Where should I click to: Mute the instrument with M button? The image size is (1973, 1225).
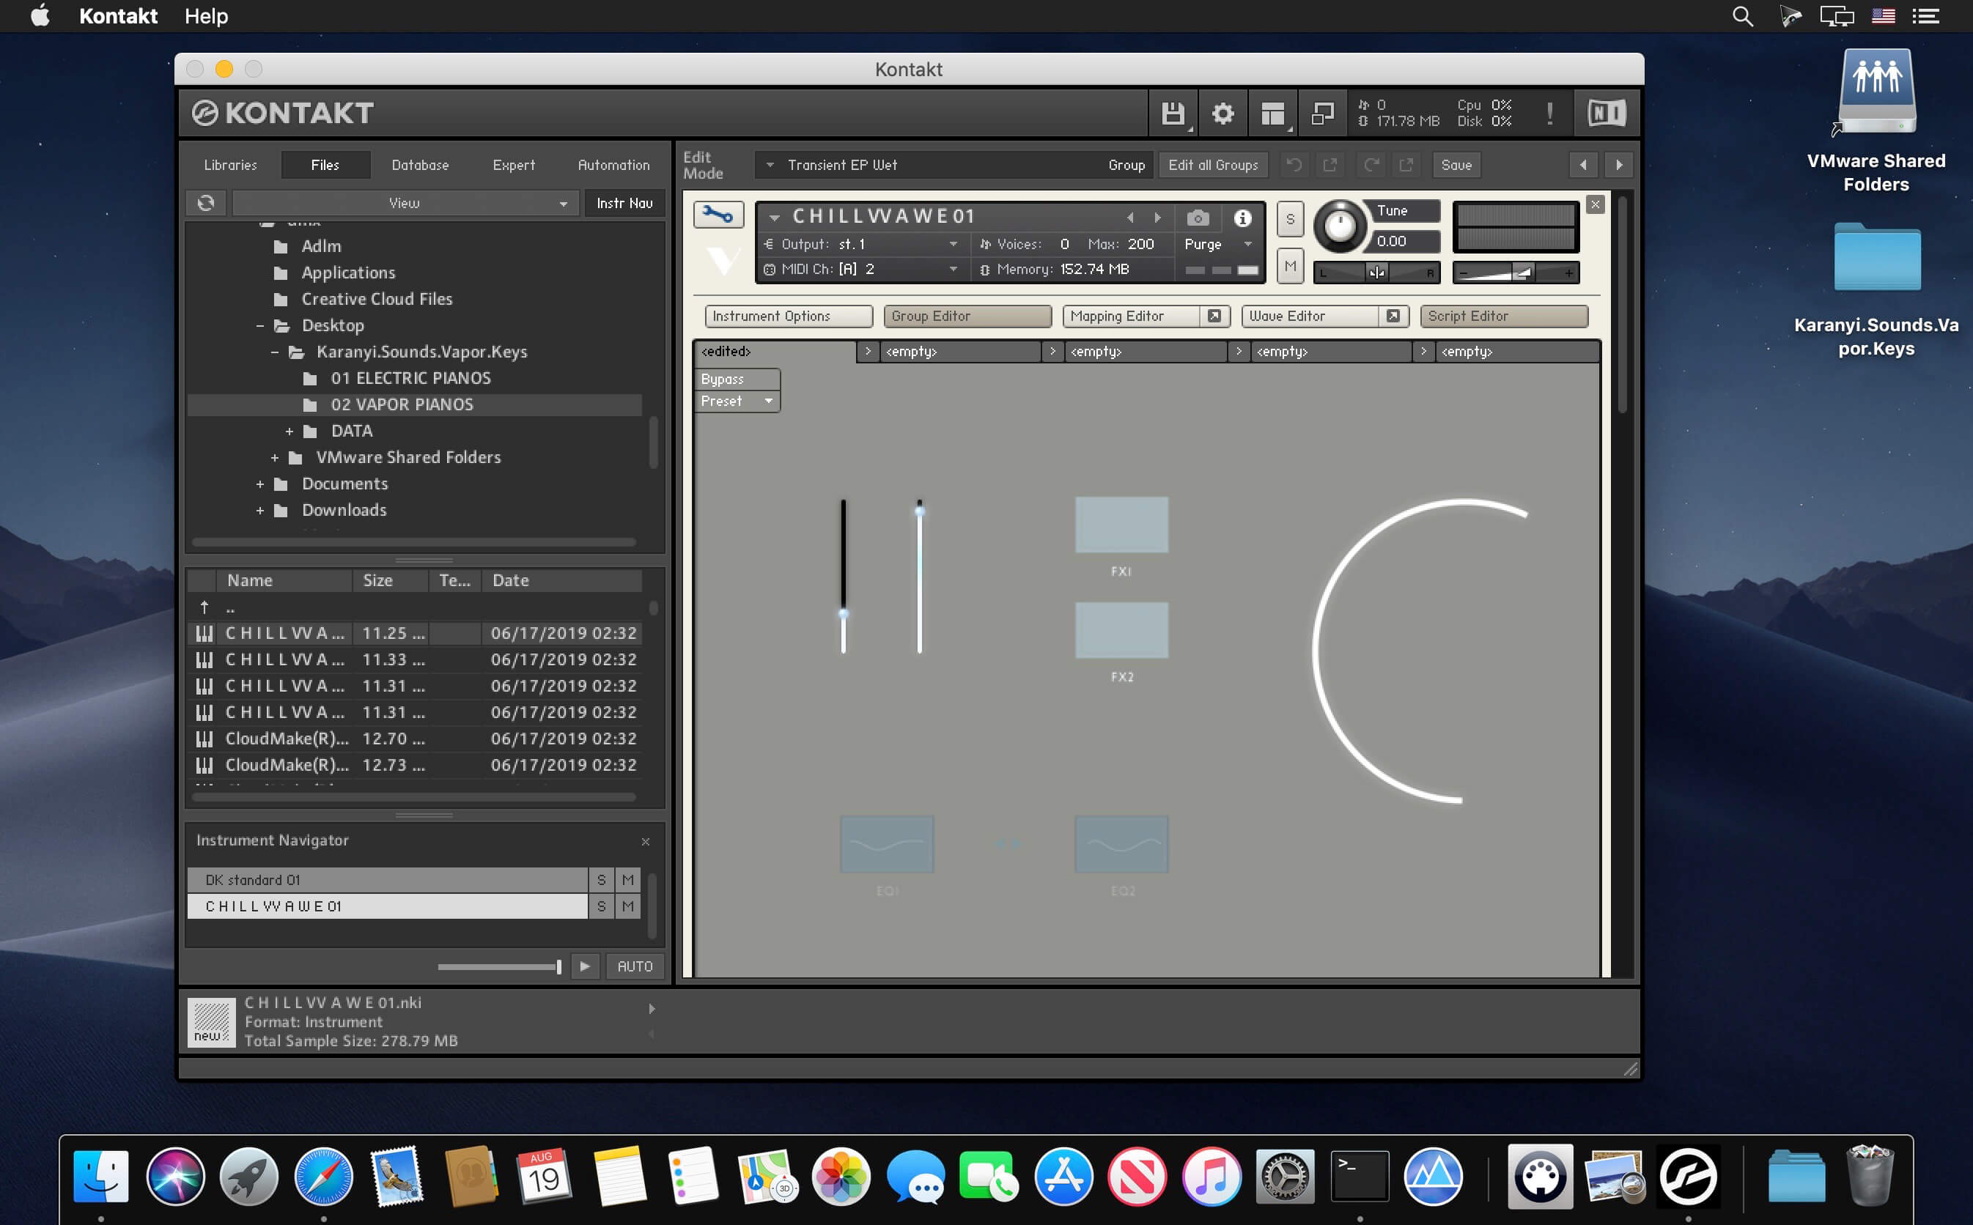tap(1290, 266)
